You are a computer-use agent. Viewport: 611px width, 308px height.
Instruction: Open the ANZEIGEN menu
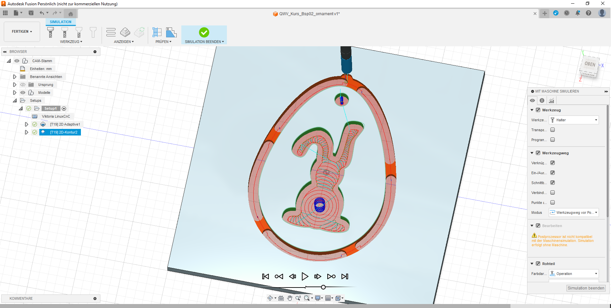pos(124,42)
